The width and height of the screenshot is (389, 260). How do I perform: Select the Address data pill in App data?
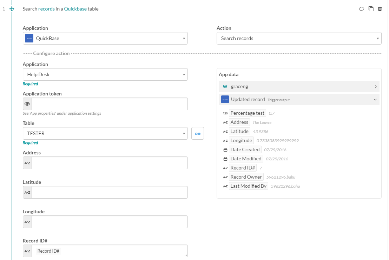coord(239,122)
